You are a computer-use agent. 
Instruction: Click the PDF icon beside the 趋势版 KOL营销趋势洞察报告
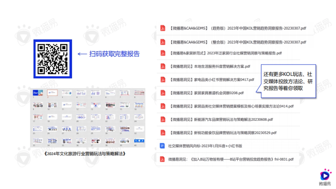(x=163, y=28)
